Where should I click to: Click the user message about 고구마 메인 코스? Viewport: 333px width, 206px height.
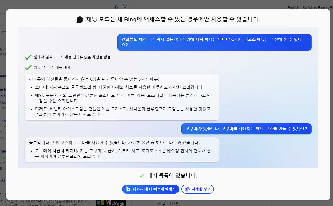(246, 129)
